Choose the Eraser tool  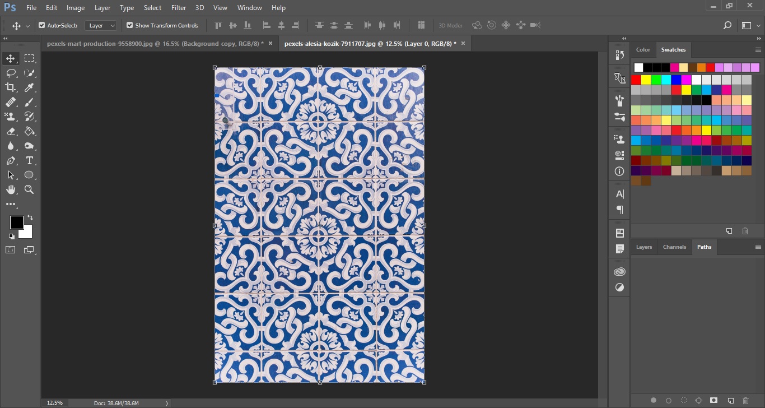coord(11,131)
